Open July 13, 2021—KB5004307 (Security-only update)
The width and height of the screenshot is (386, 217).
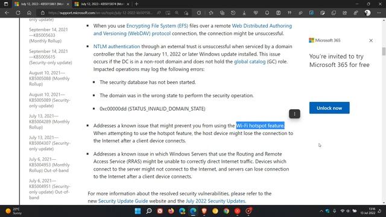point(49,143)
